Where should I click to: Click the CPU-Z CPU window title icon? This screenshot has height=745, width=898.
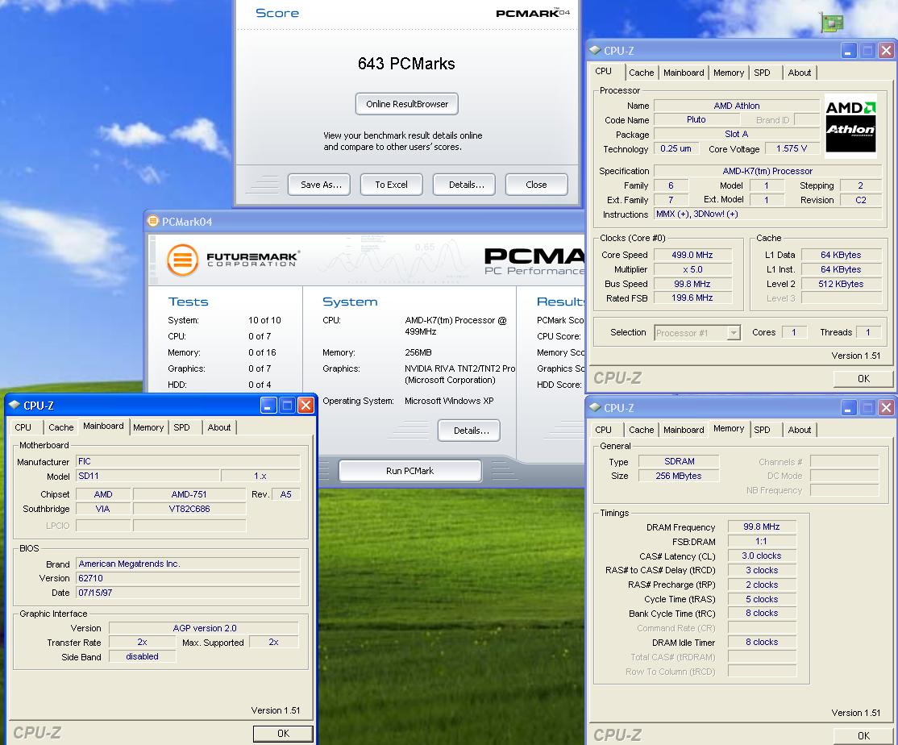[x=595, y=50]
